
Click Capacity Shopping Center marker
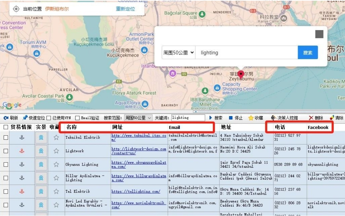[x=217, y=88]
